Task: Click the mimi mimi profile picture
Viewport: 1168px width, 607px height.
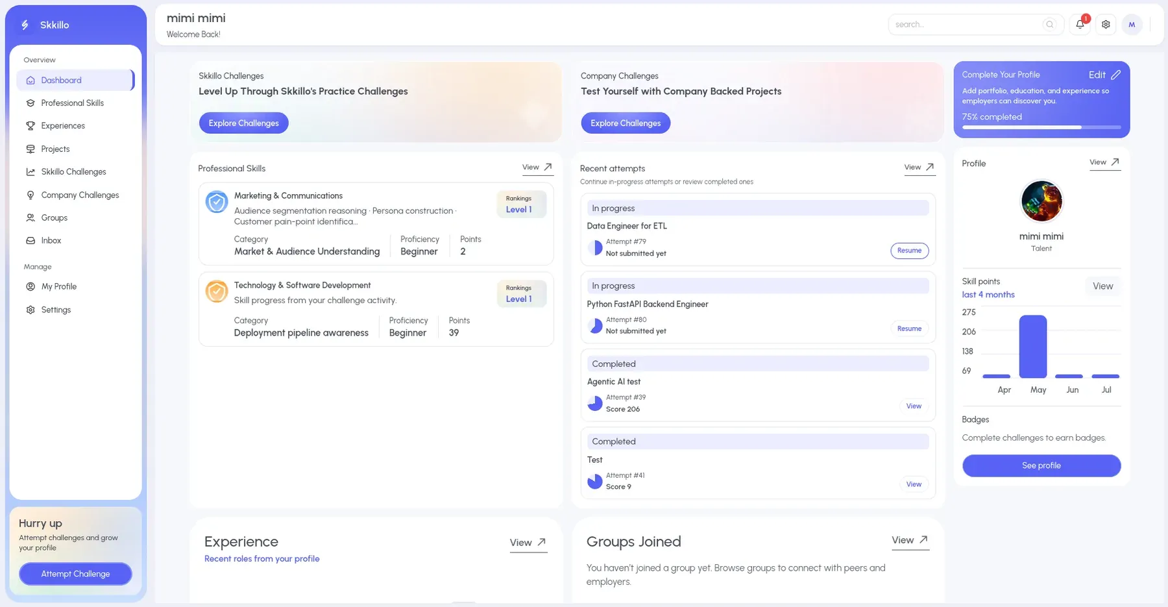Action: pyautogui.click(x=1041, y=201)
